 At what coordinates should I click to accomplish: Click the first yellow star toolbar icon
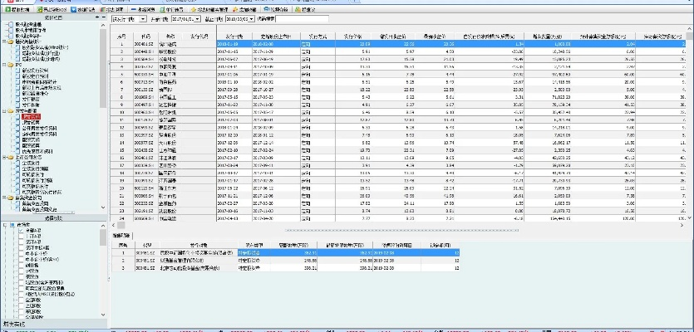194,9
